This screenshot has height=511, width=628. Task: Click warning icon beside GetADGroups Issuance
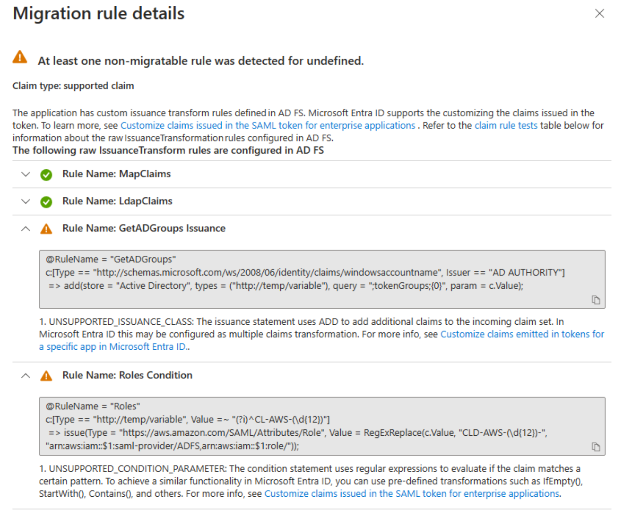coord(46,229)
